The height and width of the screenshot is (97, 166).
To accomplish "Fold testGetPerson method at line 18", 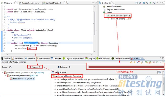I will (5, 43).
